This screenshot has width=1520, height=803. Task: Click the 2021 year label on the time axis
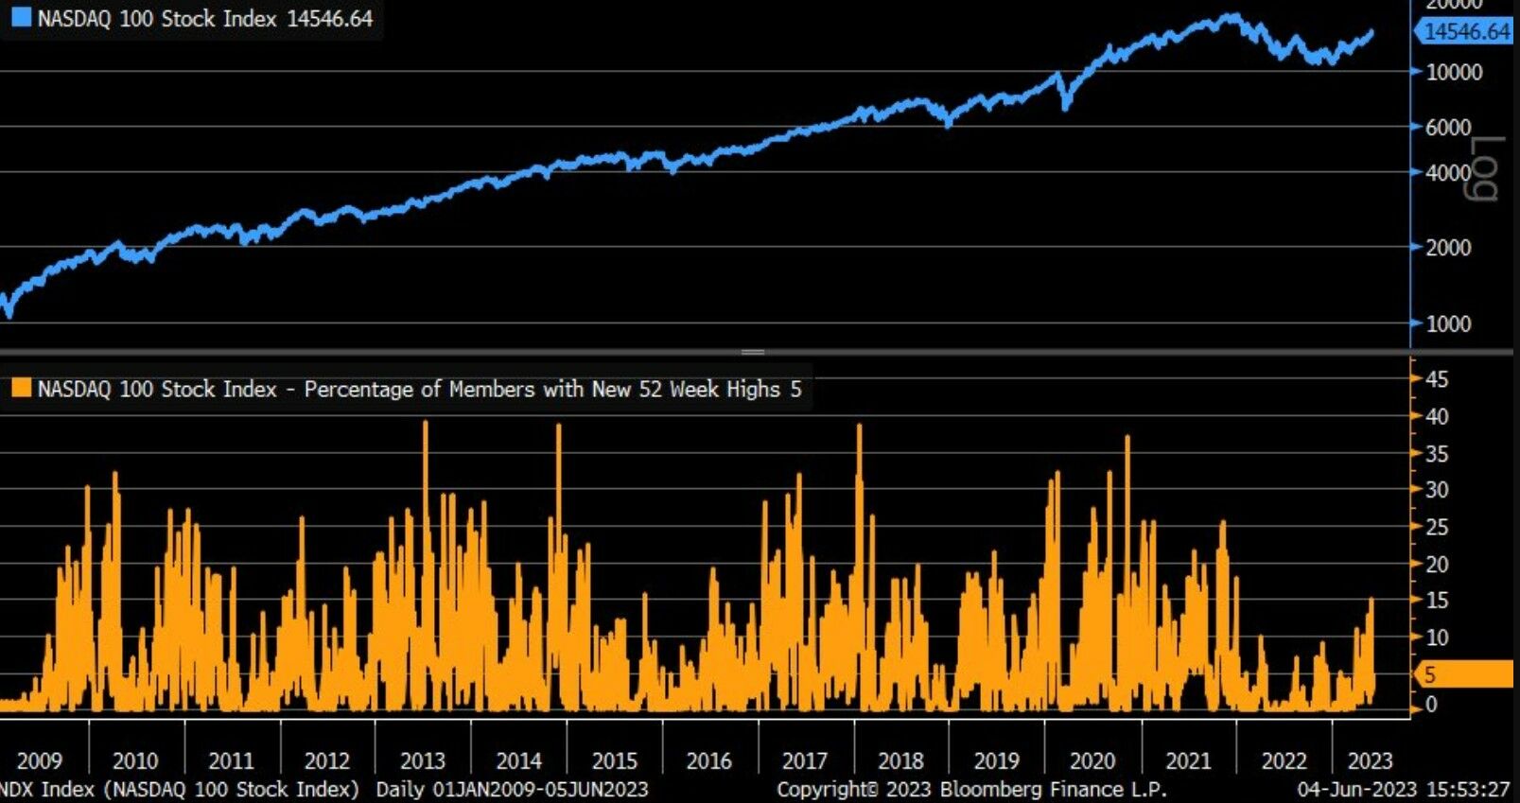(1188, 760)
